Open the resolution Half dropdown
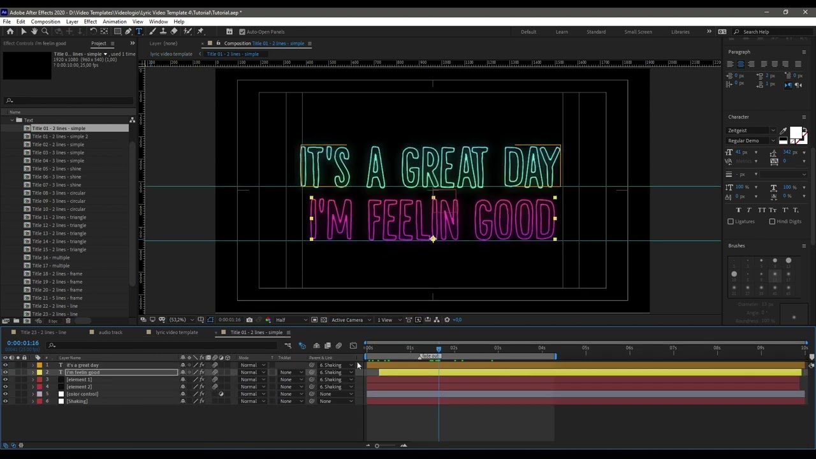This screenshot has height=459, width=816. [x=291, y=320]
